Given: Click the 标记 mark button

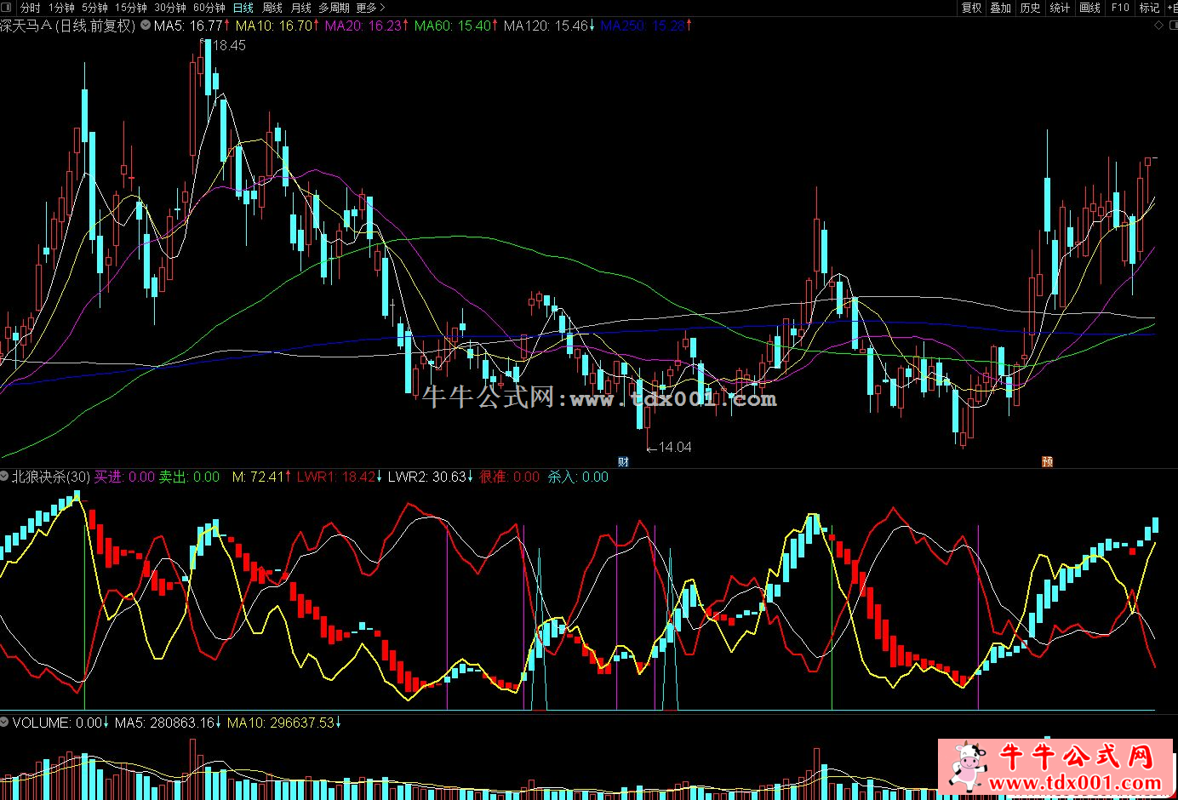Looking at the screenshot, I should coord(1149,8).
